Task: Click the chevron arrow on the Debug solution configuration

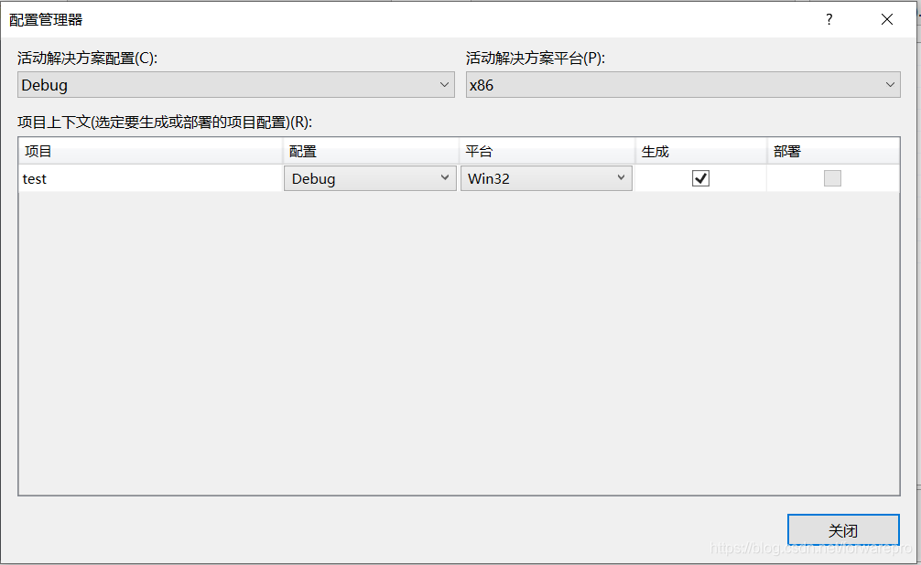Action: point(446,84)
